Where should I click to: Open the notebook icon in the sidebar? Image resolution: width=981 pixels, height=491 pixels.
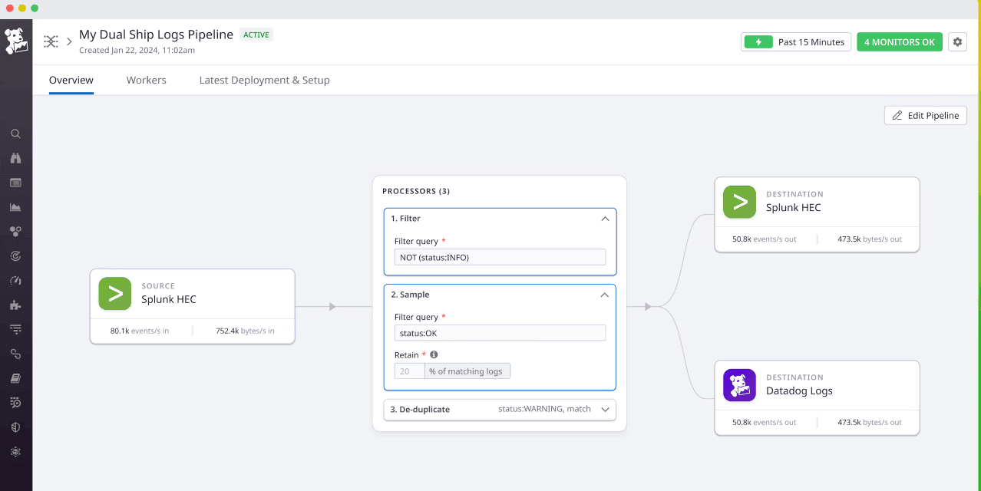[15, 378]
